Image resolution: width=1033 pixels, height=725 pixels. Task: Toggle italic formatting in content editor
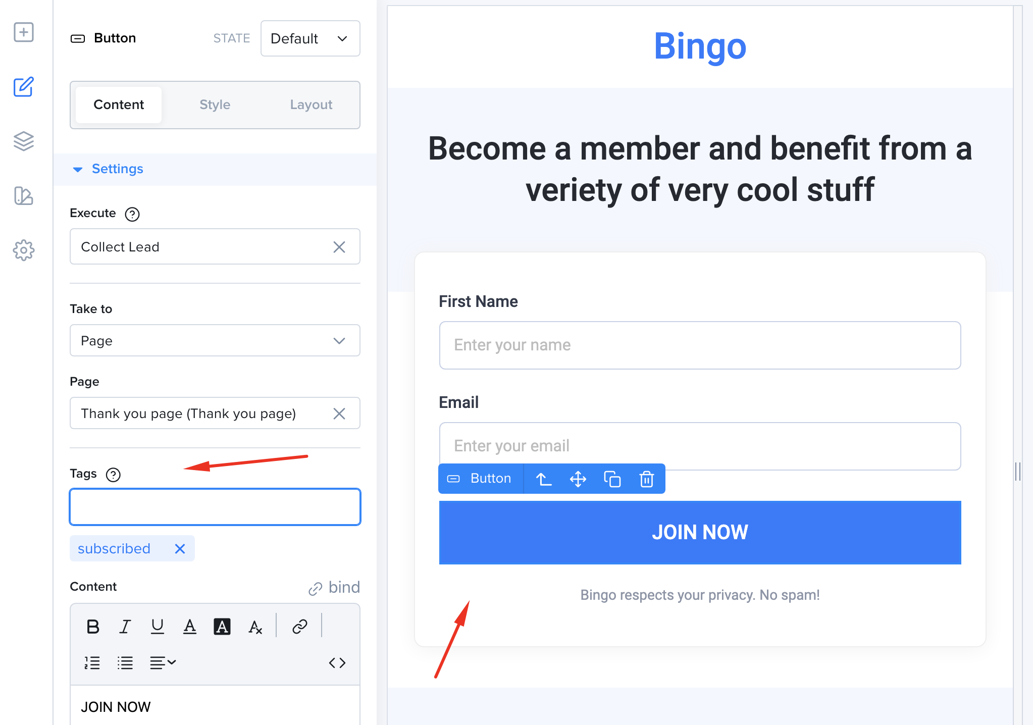[x=125, y=627]
